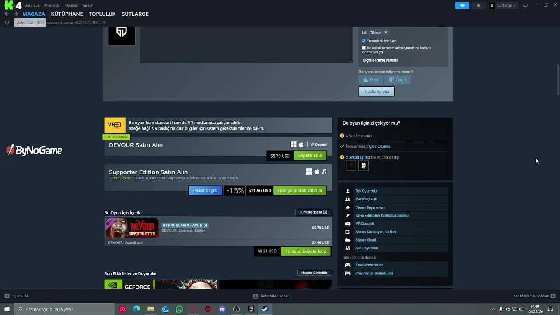560x315 pixels.
Task: Open the Çevrimiçi Eşli feature icon
Action: [x=348, y=199]
